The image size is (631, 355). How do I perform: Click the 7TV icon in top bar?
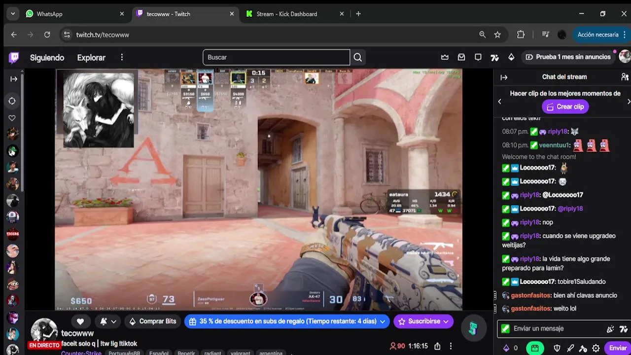(x=494, y=58)
